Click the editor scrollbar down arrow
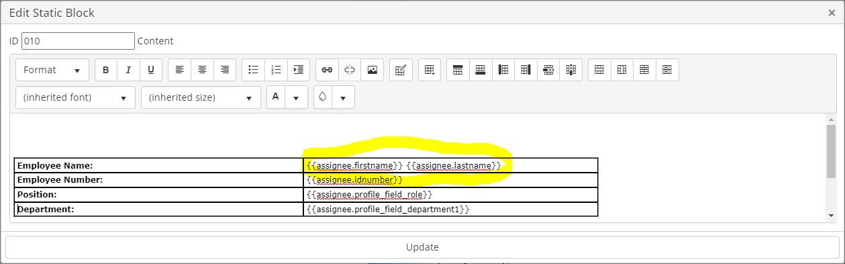The image size is (845, 264). coord(831,216)
